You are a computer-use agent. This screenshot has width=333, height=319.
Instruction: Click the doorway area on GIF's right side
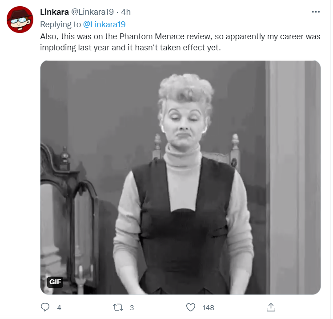(293, 177)
